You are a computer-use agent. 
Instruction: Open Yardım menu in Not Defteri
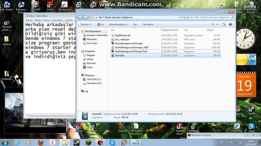point(69,20)
